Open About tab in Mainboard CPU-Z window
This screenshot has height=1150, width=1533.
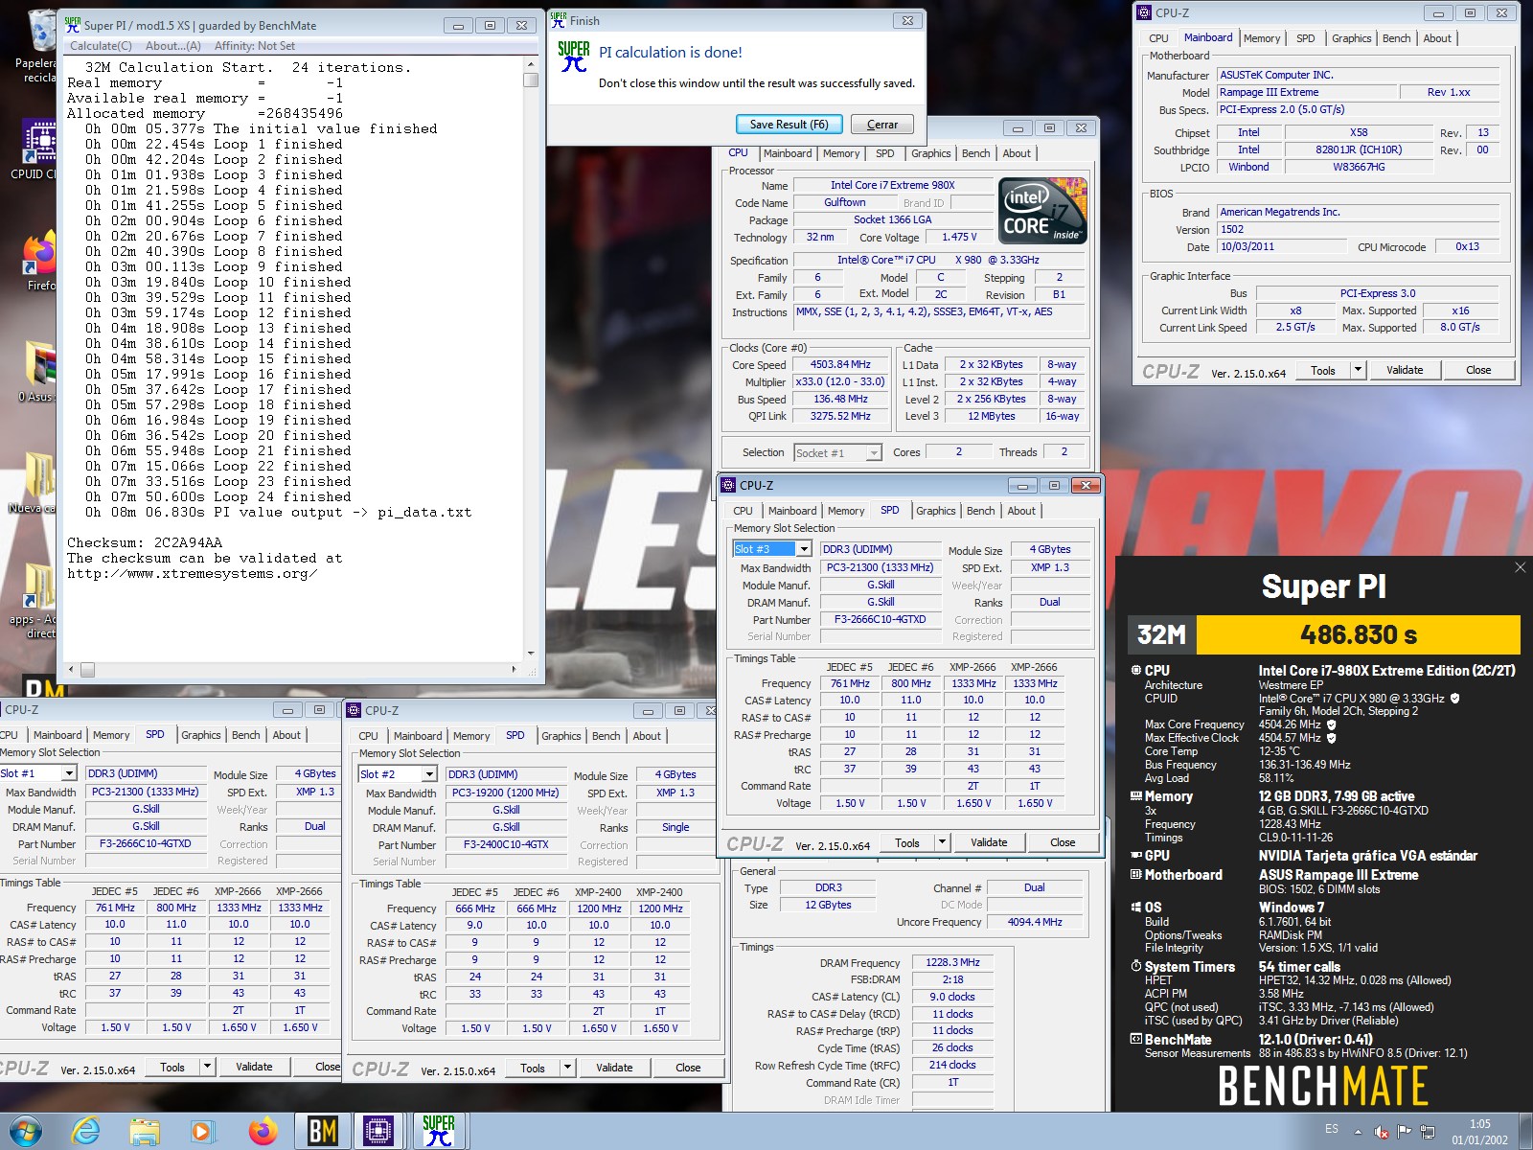[x=1436, y=38]
